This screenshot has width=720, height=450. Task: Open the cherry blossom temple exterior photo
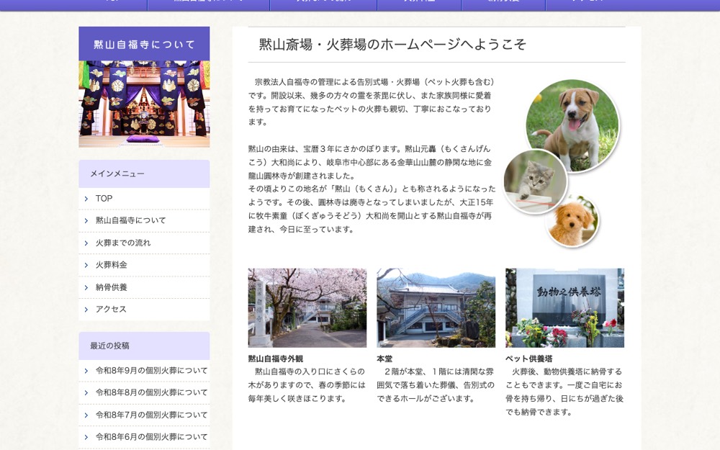click(x=307, y=307)
